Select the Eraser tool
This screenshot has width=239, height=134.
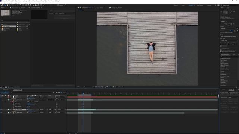(x=38, y=5)
